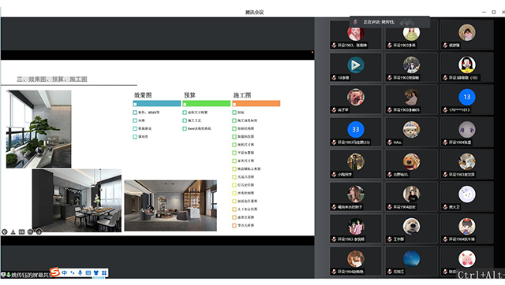The height and width of the screenshot is (285, 505).
Task: Click the balcony bonsai rendering image
Action: coord(39,129)
